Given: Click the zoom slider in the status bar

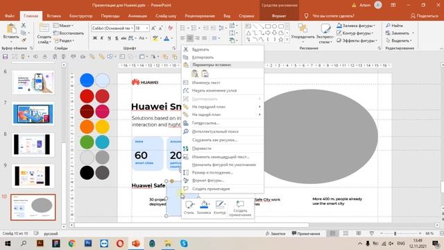Looking at the screenshot, I should 395,233.
